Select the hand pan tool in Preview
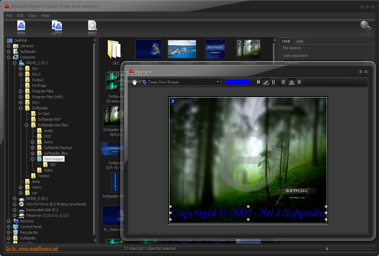Screen dimensions: 379x256 (x=134, y=82)
